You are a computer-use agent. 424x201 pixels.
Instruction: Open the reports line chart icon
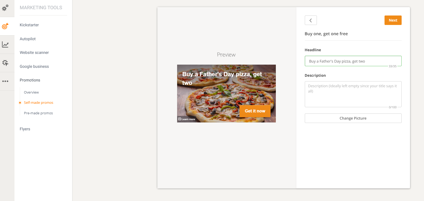[5, 44]
